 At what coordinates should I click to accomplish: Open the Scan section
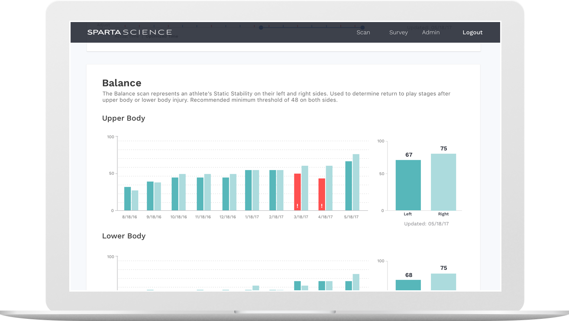click(x=363, y=32)
